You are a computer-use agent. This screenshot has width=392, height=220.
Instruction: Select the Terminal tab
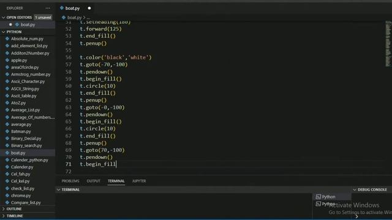tap(116, 181)
